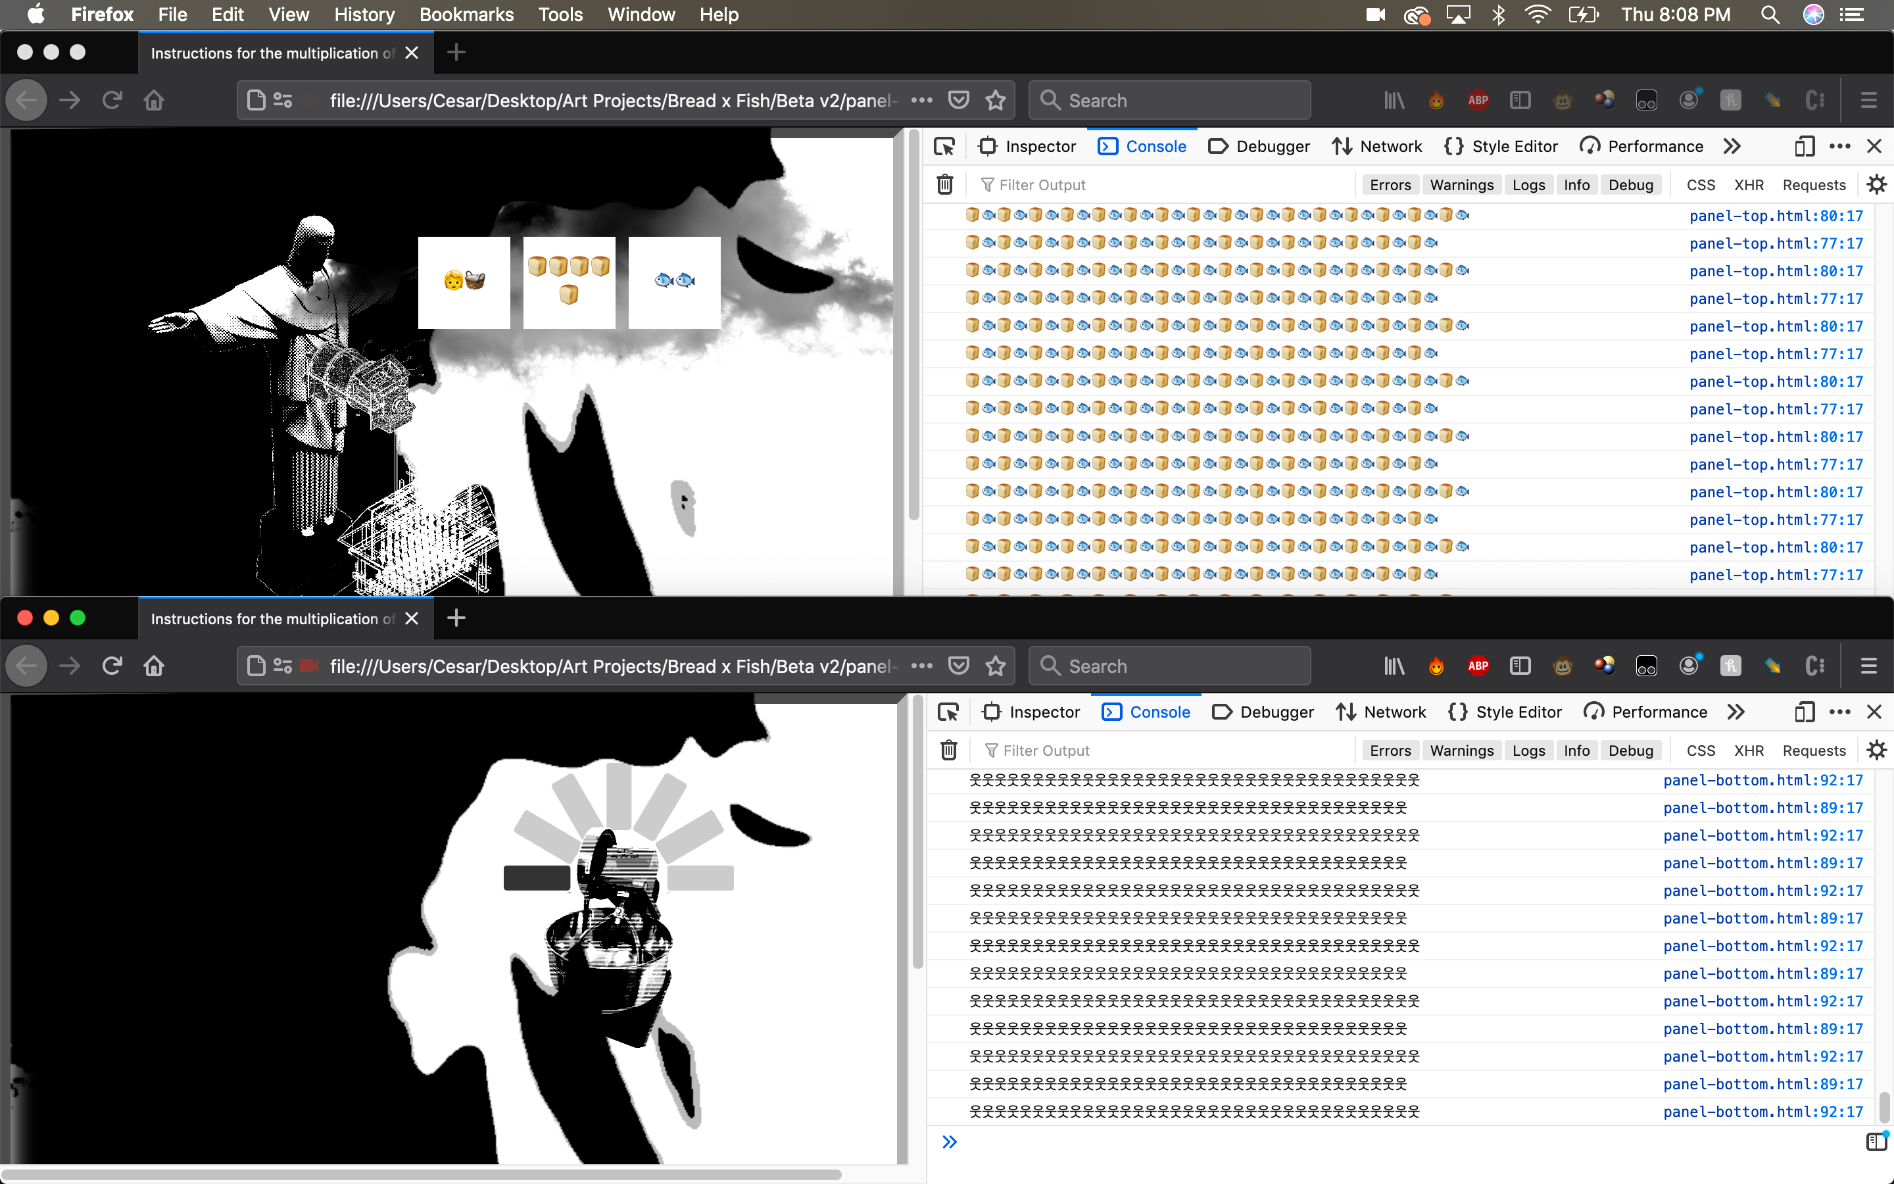The width and height of the screenshot is (1894, 1184).
Task: Toggle responsive design mode in bottom DevTools
Action: (1804, 712)
